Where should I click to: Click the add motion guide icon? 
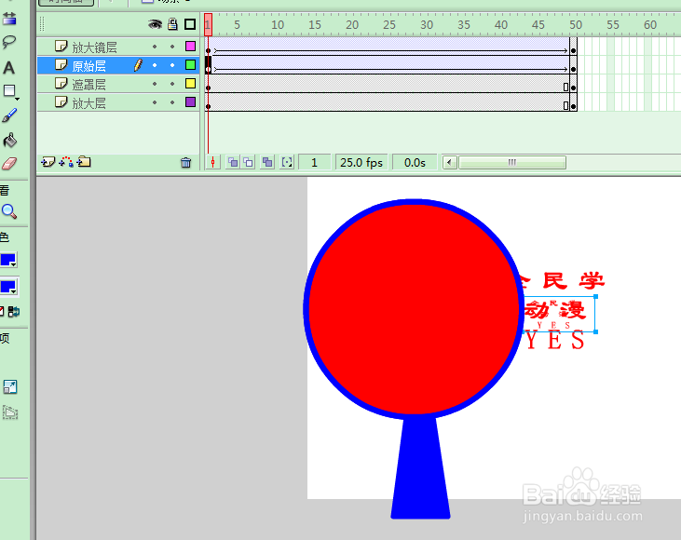coord(66,162)
